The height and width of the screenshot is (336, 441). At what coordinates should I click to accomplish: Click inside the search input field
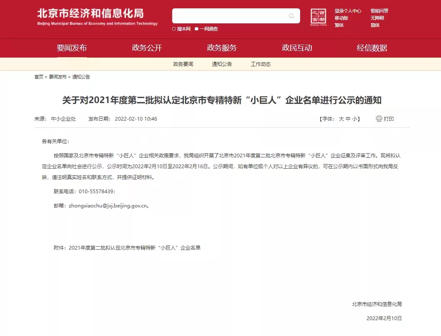coord(229,16)
